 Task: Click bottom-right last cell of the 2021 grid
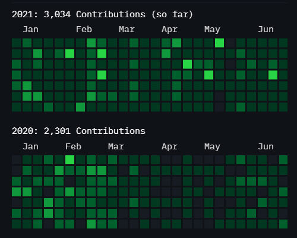click(x=283, y=107)
